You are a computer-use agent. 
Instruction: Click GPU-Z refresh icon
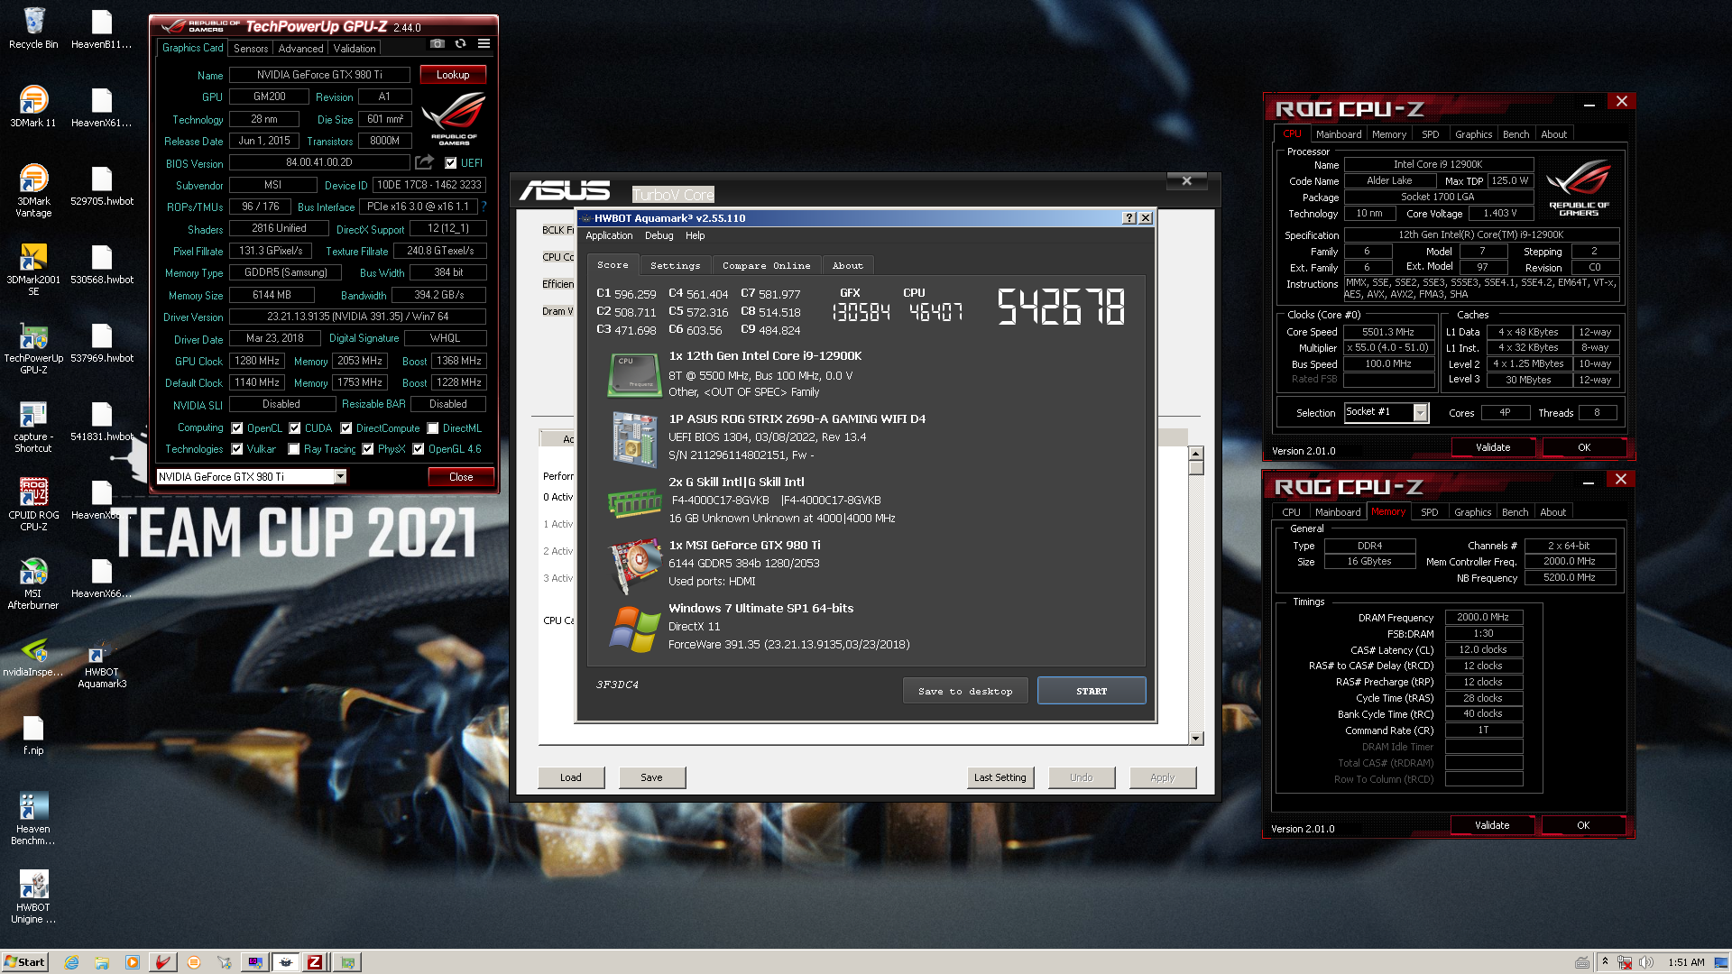pos(461,43)
